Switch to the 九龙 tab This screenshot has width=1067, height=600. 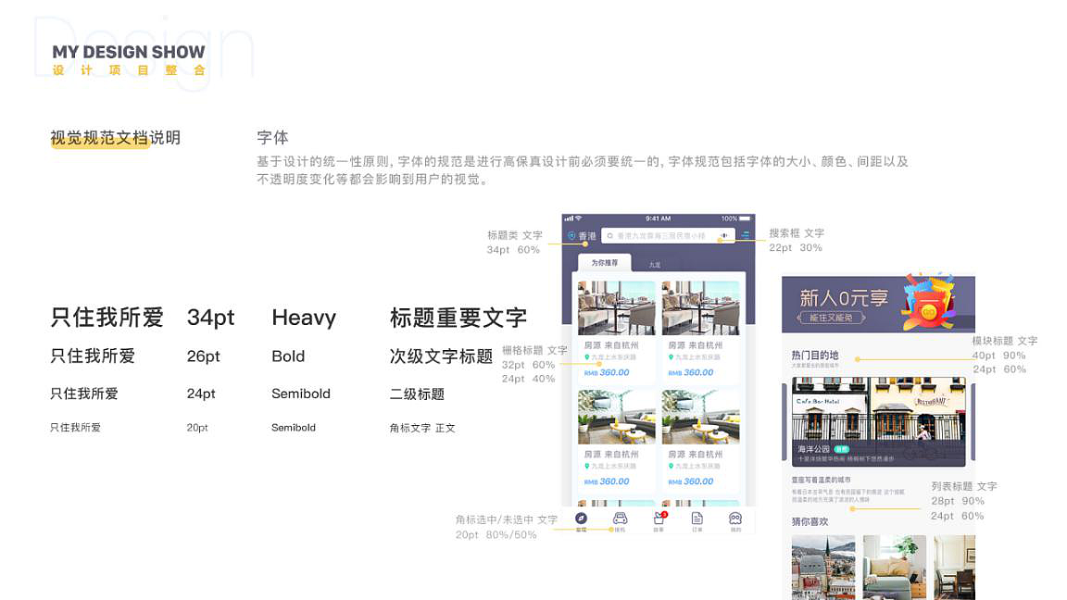pyautogui.click(x=654, y=265)
